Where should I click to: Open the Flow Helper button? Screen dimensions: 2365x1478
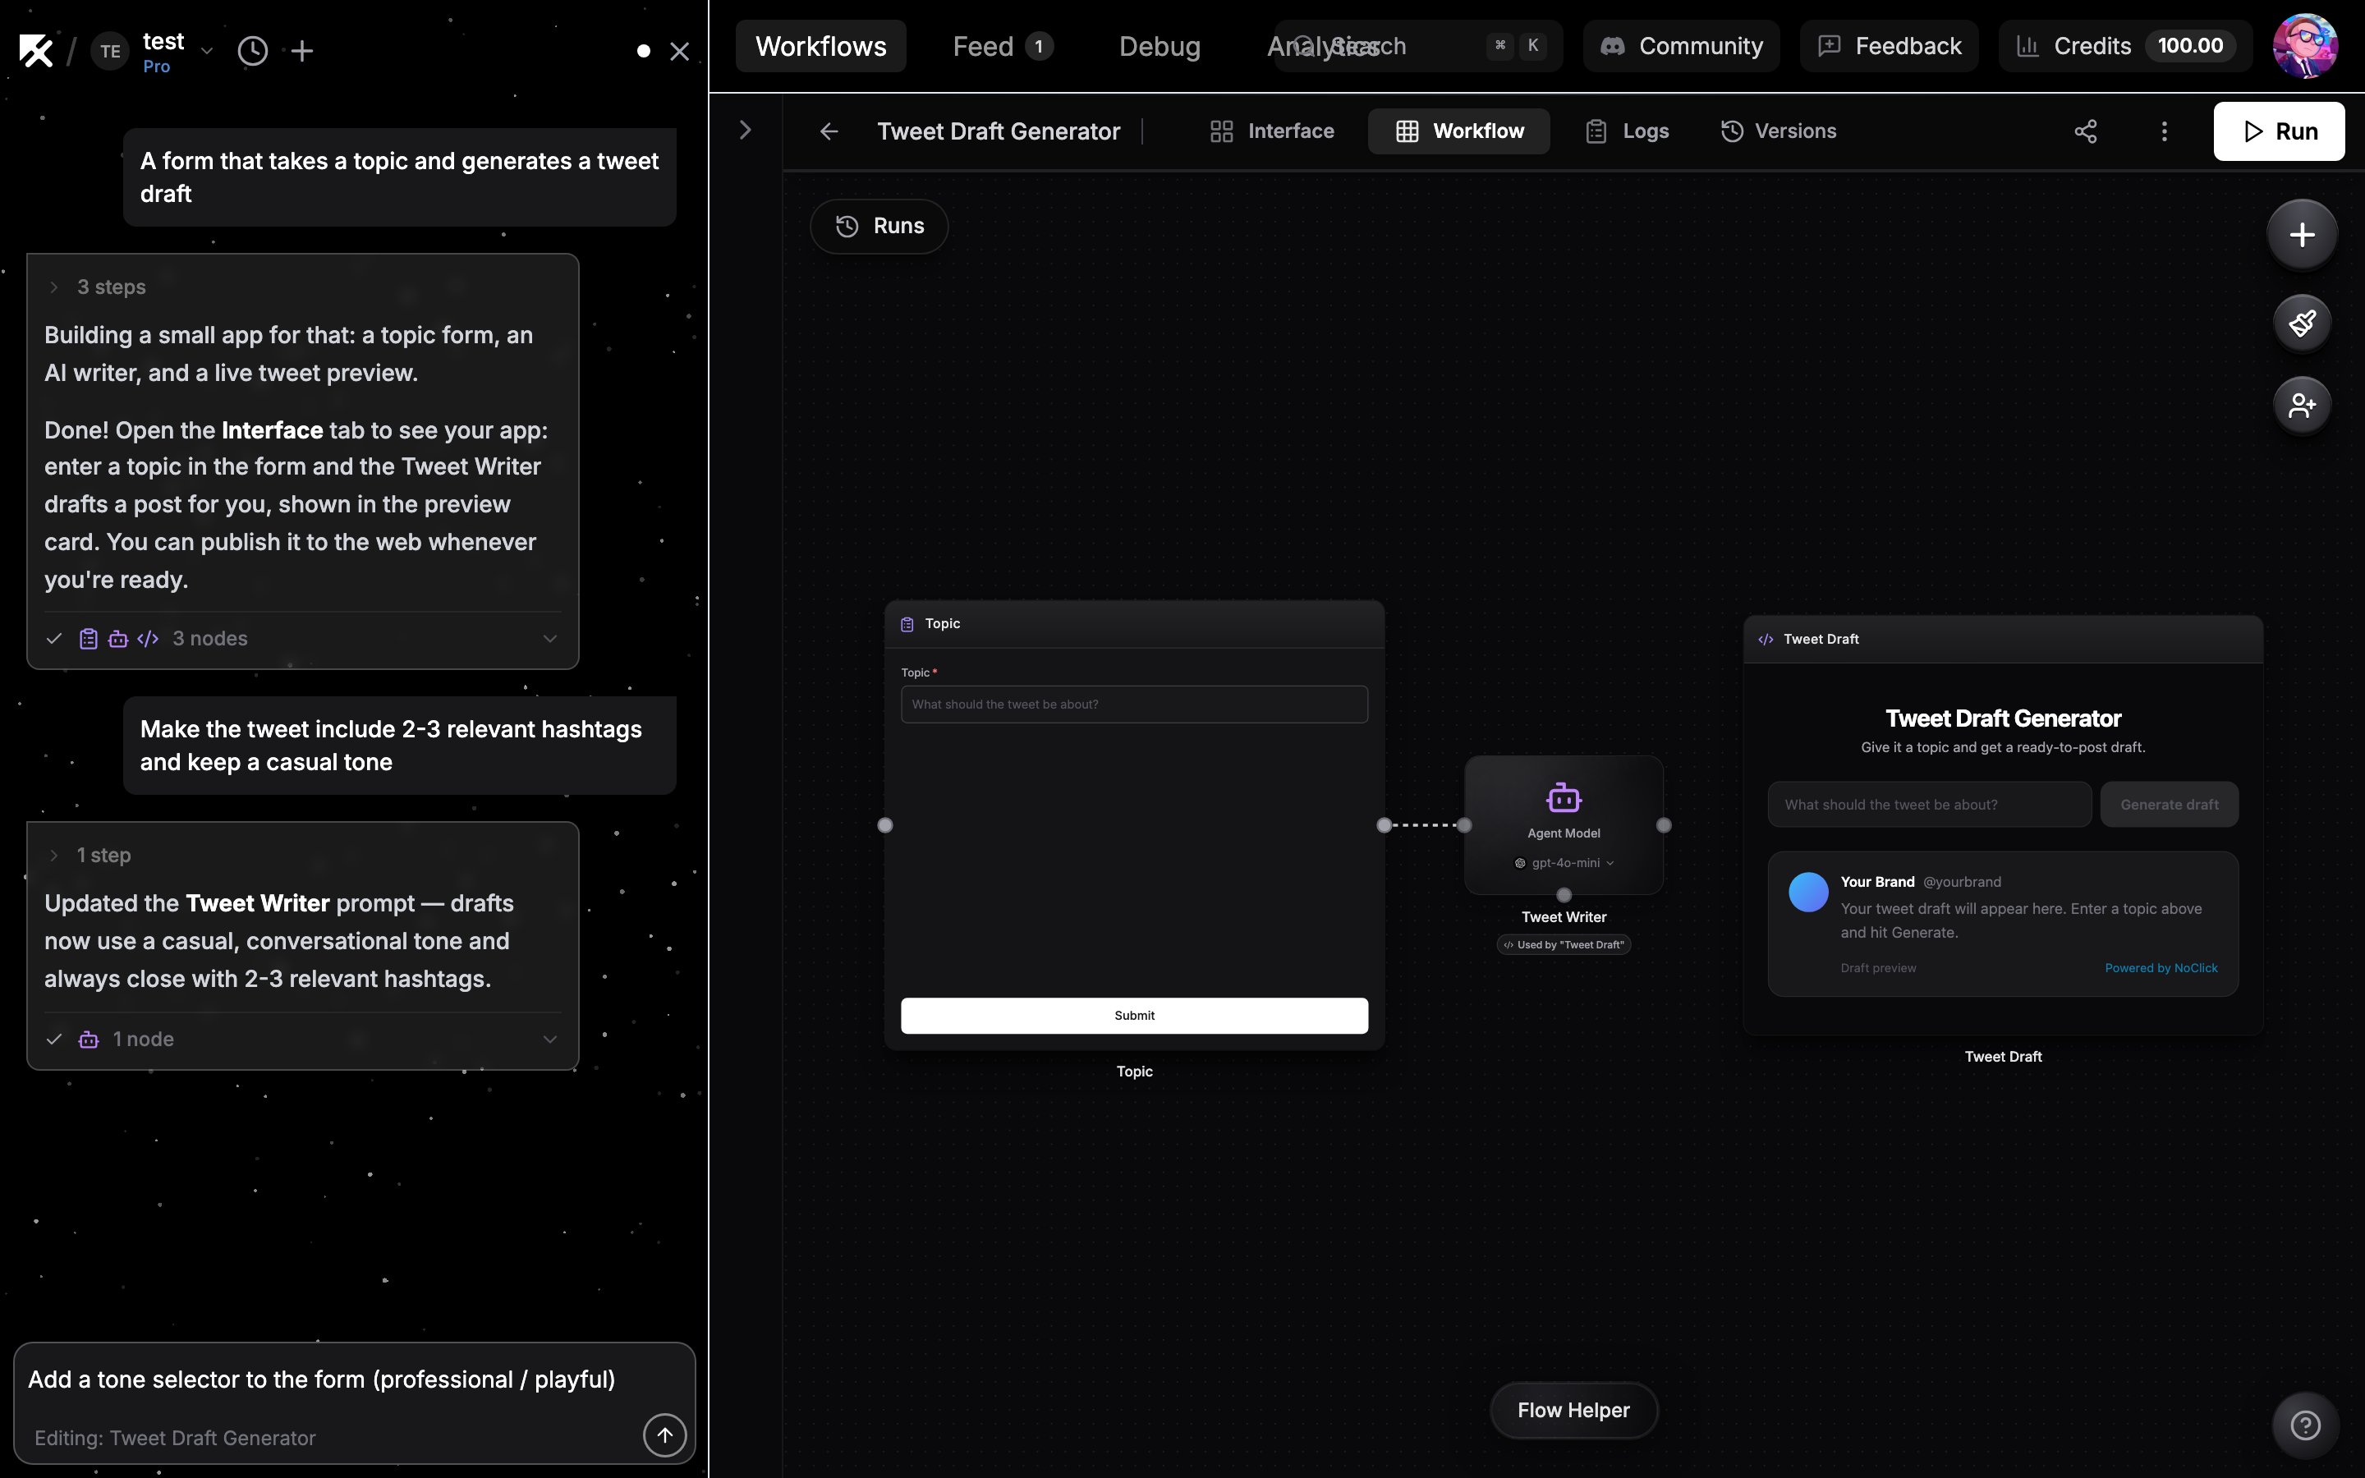click(1573, 1410)
